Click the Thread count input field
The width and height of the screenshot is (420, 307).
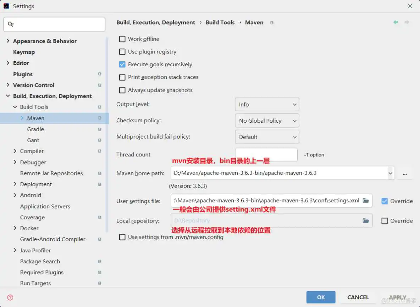[x=267, y=155]
